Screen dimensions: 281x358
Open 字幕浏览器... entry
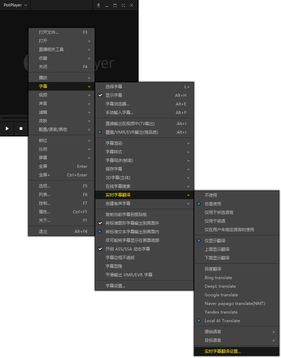(x=144, y=104)
